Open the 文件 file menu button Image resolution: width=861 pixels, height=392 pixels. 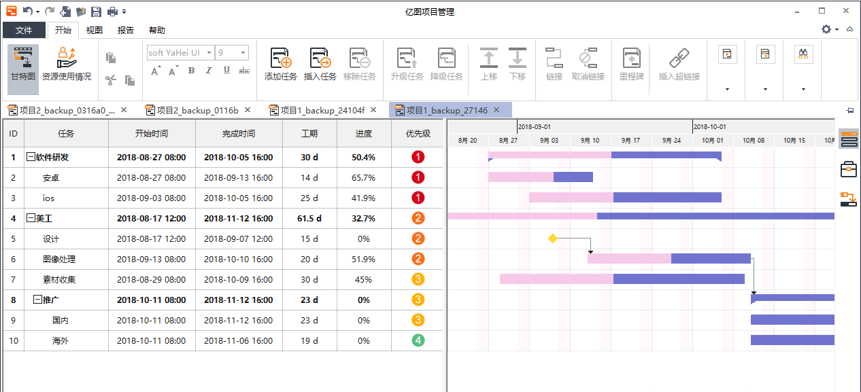24,30
